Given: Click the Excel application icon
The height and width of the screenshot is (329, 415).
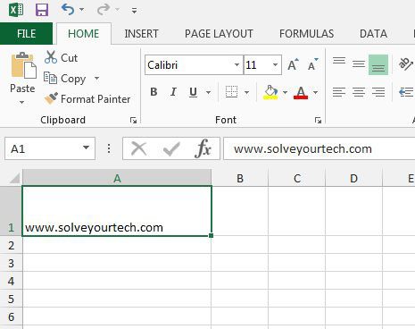Looking at the screenshot, I should click(x=16, y=10).
